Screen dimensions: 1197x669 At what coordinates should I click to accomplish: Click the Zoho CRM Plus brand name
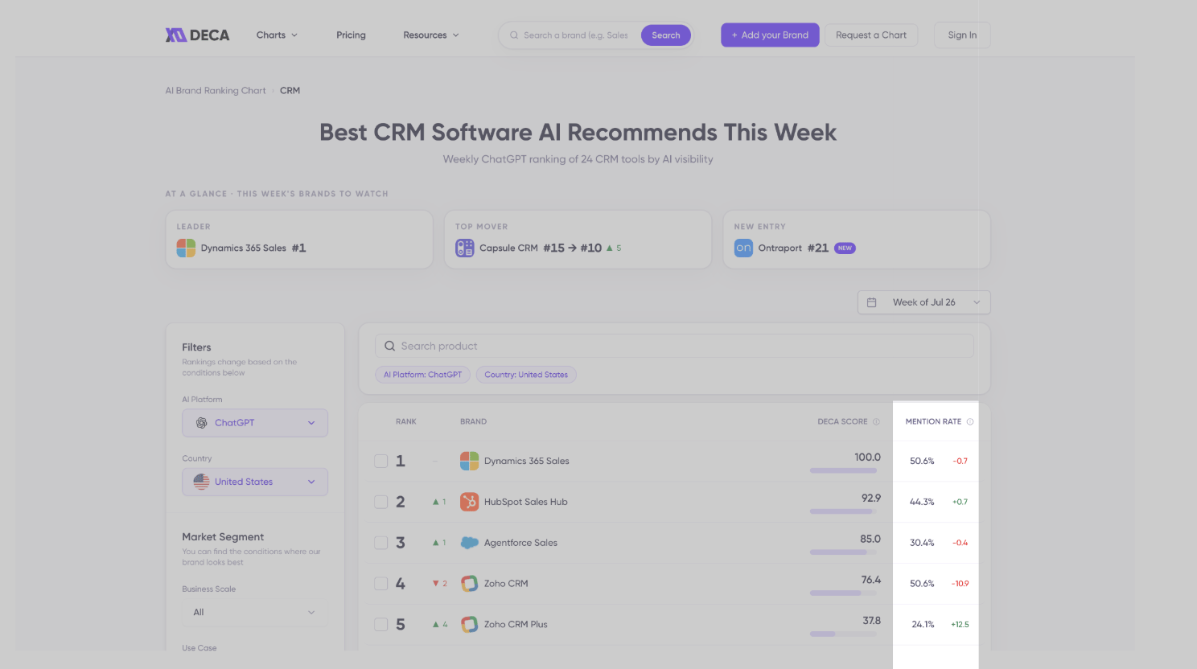(x=516, y=625)
